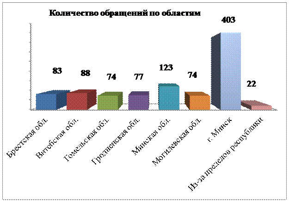Click data label above the green bar

(112, 76)
